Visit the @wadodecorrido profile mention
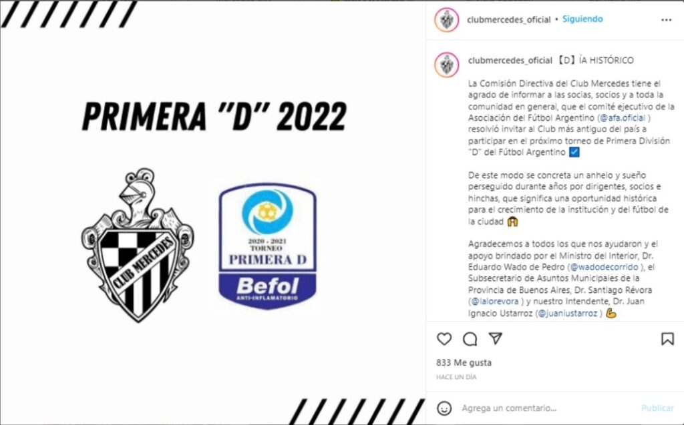This screenshot has height=425, width=684. point(604,267)
